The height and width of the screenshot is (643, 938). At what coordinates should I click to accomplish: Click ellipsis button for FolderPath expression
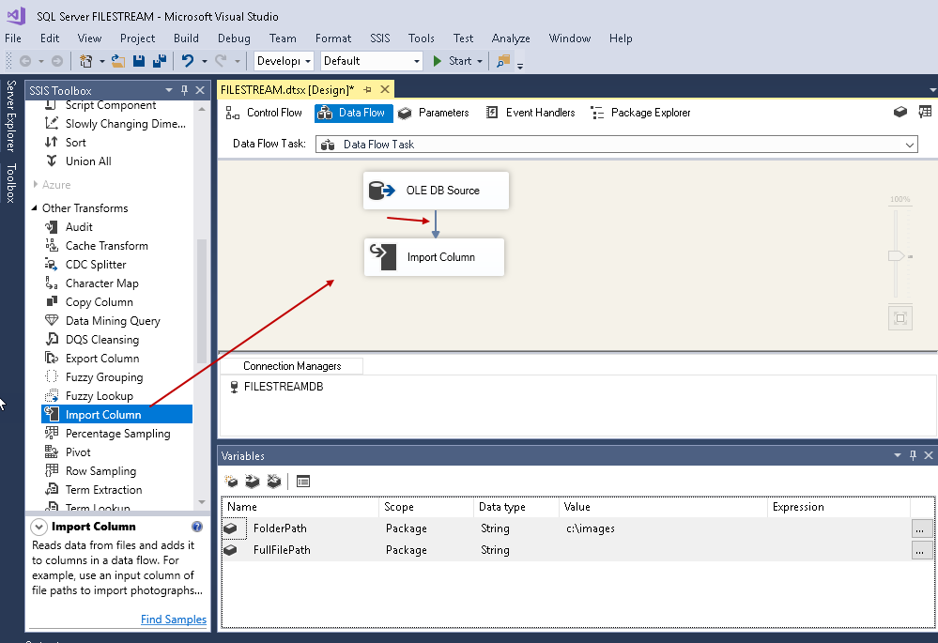click(x=922, y=528)
